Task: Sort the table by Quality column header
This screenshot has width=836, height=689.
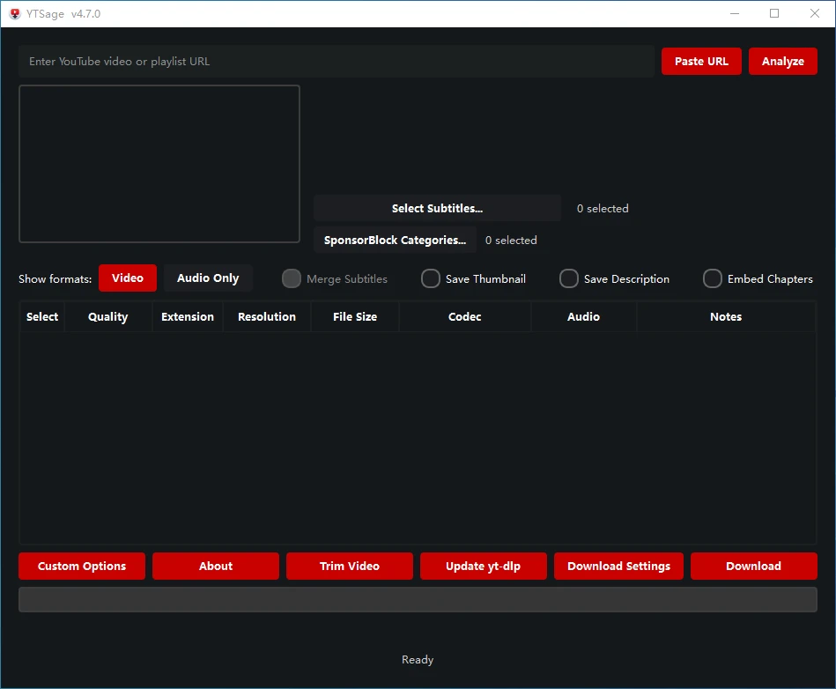Action: (x=108, y=317)
